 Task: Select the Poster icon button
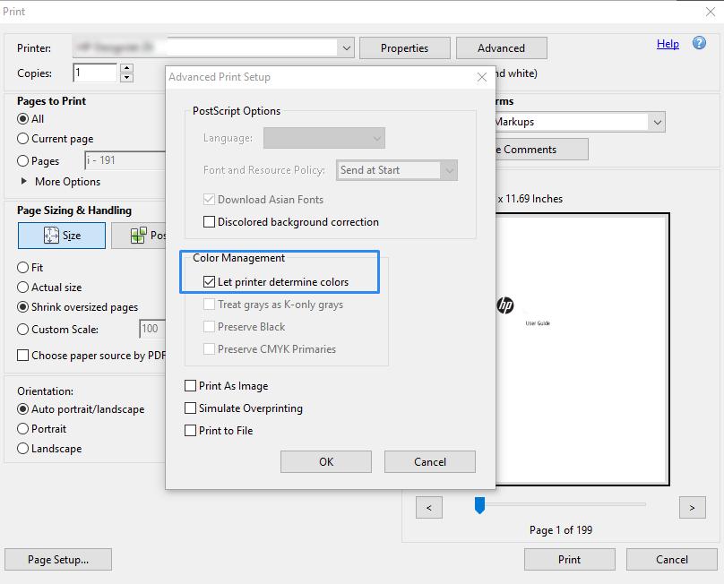139,236
